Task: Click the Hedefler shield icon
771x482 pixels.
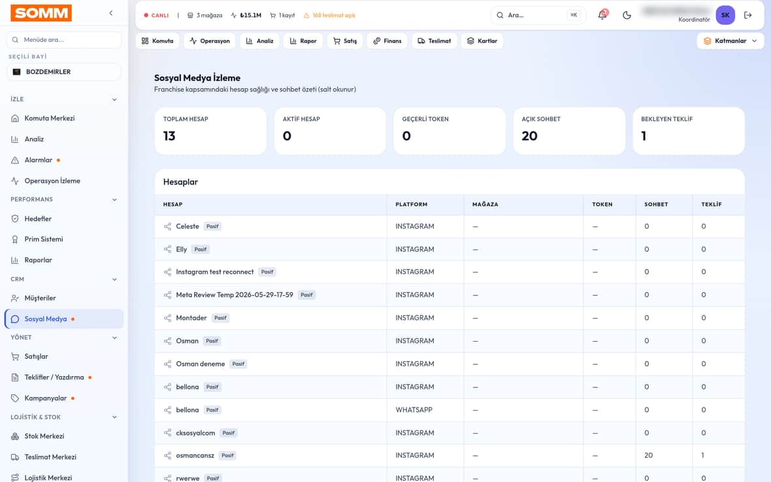Action: click(x=15, y=219)
